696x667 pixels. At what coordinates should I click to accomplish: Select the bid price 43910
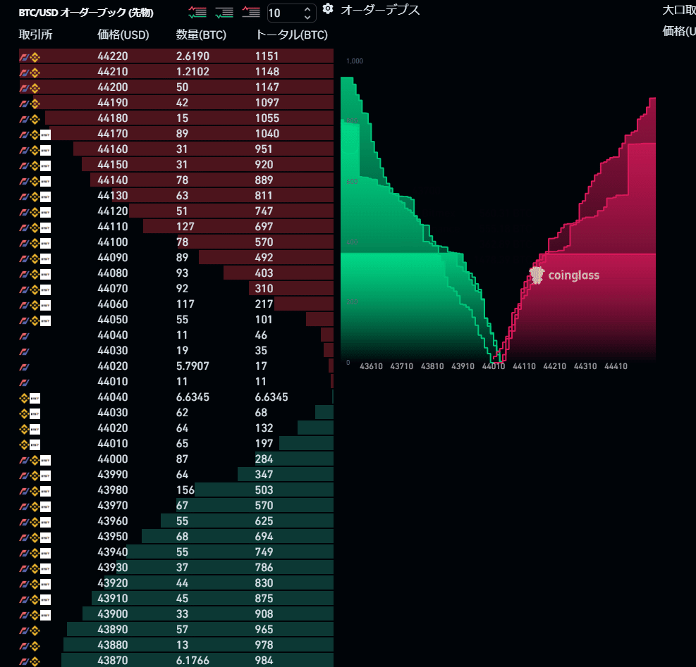point(113,599)
